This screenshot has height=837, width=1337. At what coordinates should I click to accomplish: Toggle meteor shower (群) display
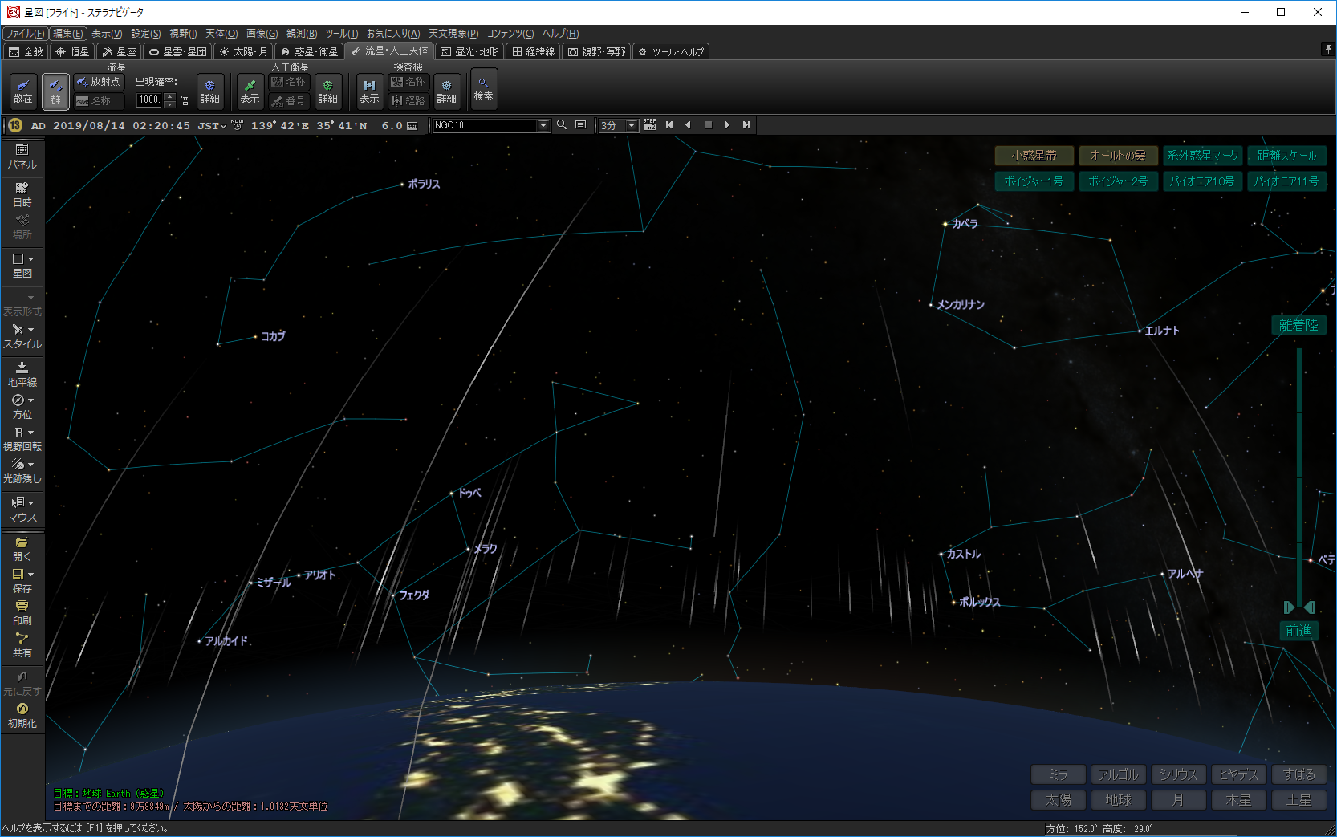coord(55,91)
